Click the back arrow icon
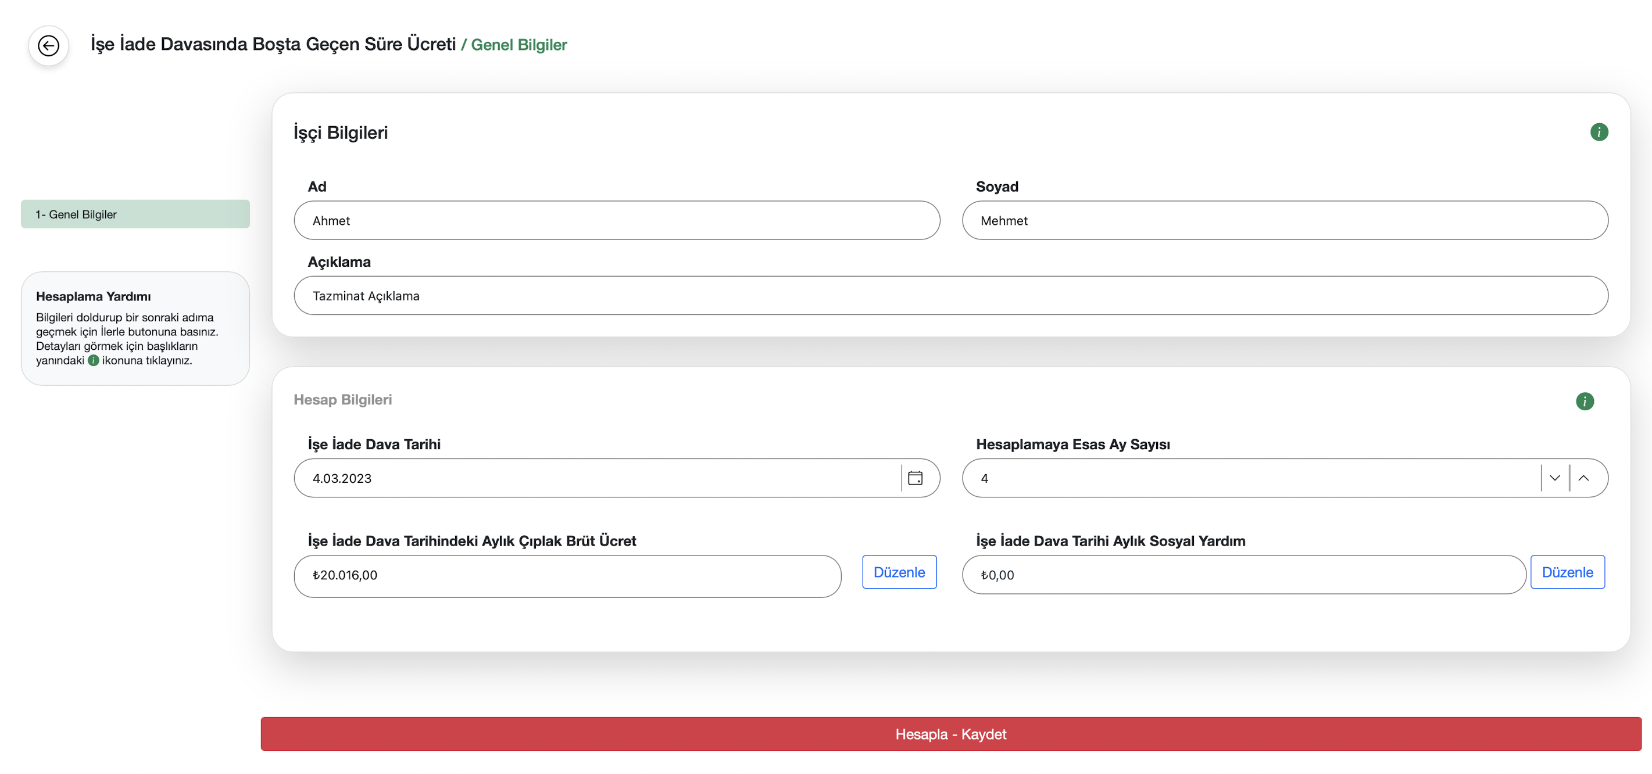The width and height of the screenshot is (1652, 774). point(48,45)
